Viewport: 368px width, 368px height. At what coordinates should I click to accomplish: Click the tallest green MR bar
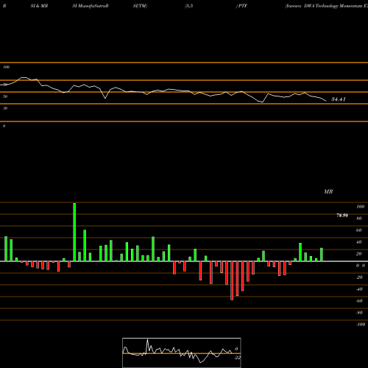point(74,232)
